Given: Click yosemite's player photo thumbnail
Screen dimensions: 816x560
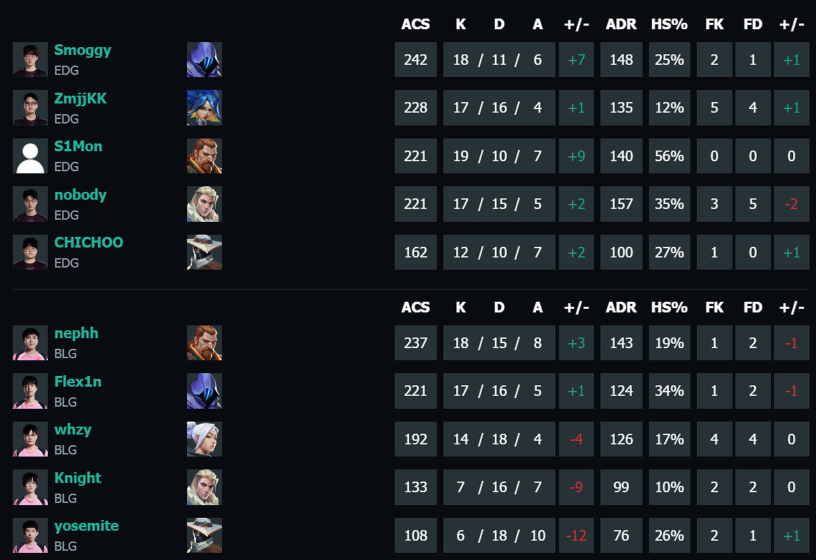Looking at the screenshot, I should (29, 535).
